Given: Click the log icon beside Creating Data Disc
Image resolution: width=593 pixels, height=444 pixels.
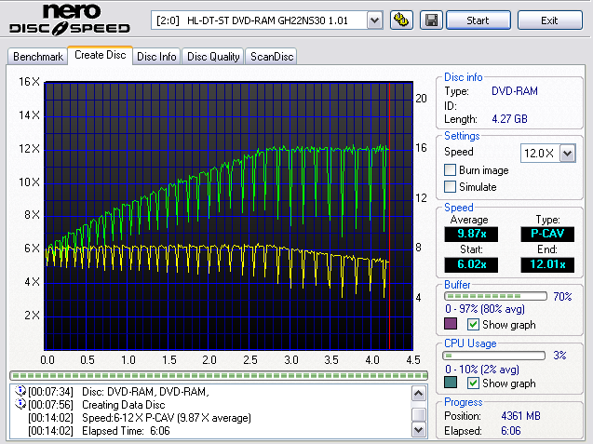Looking at the screenshot, I should pyautogui.click(x=19, y=404).
